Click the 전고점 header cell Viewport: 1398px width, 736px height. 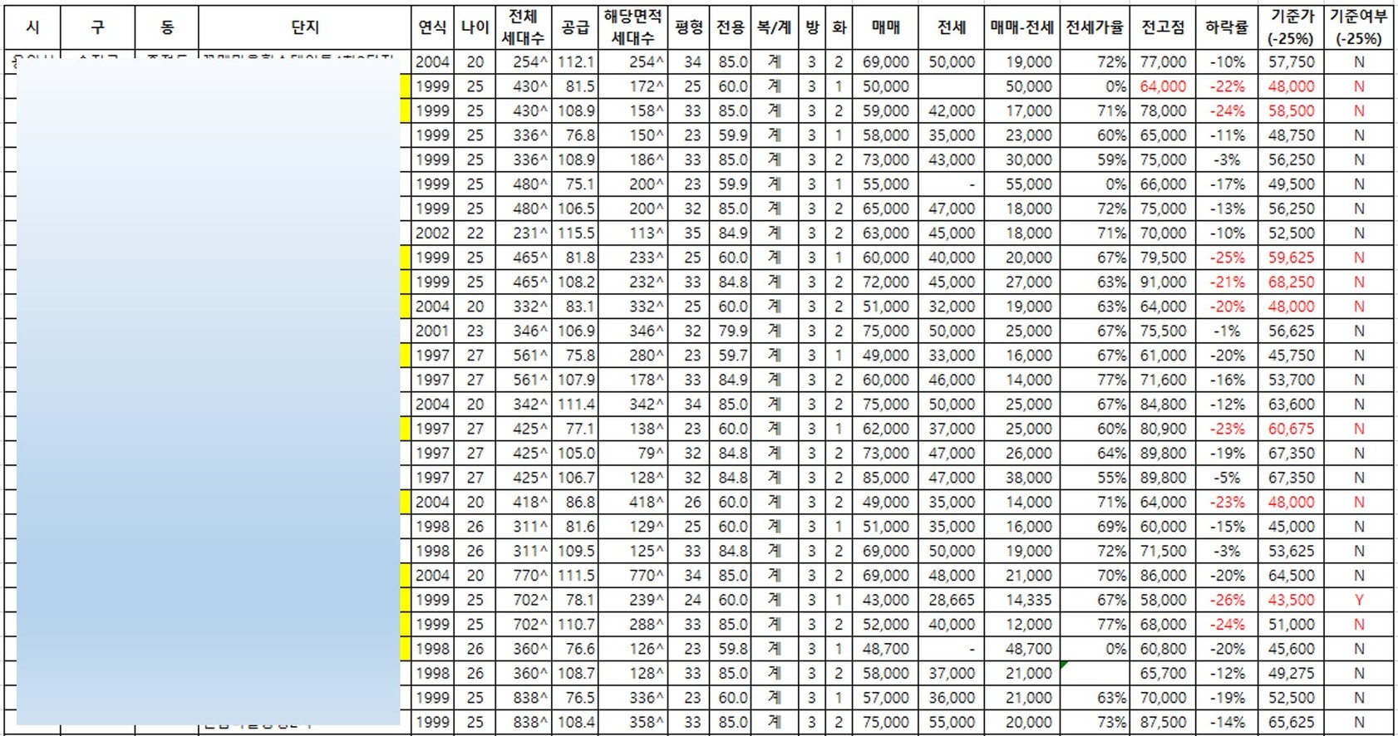pos(1163,27)
